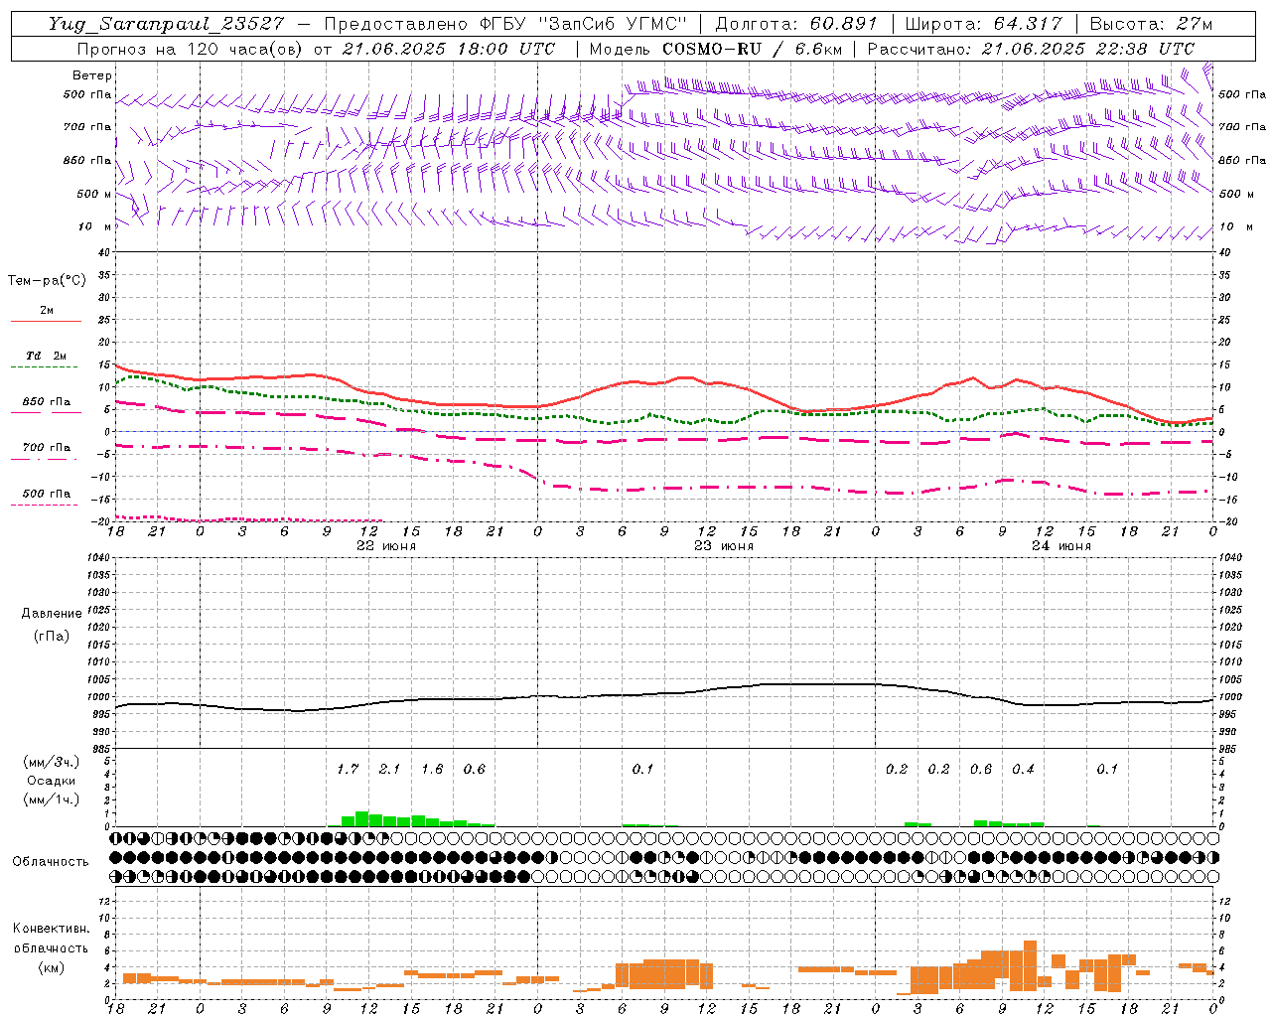Click the Ветер wind panel label
This screenshot has height=1017, width=1271.
(92, 75)
